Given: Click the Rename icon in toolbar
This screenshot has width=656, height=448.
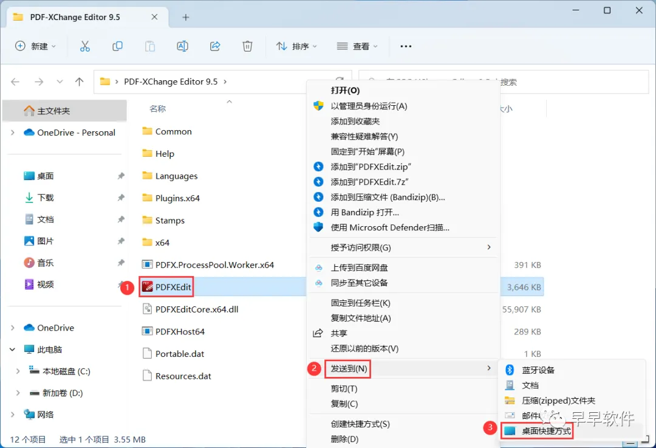Looking at the screenshot, I should point(182,46).
